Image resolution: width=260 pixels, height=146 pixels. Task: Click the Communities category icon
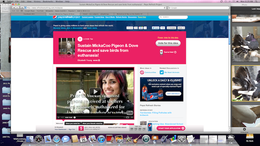[x=142, y=72]
